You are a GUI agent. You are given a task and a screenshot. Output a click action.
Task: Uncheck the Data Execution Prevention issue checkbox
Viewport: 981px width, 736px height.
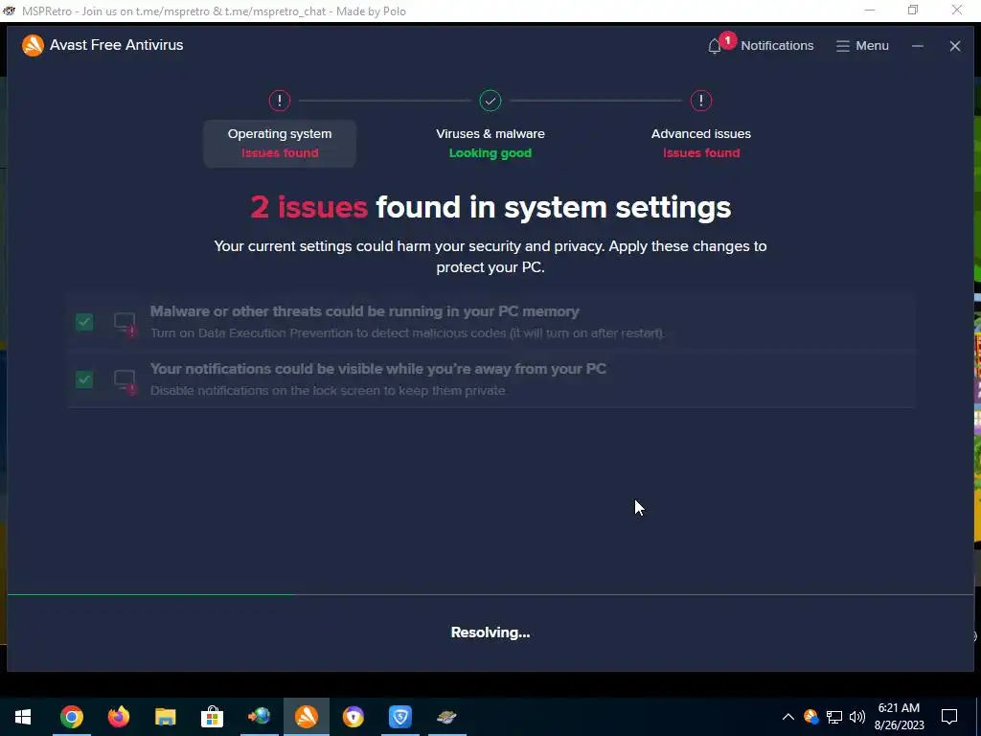(84, 322)
